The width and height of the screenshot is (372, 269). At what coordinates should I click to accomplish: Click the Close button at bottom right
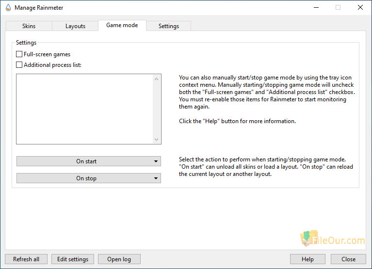tap(348, 259)
